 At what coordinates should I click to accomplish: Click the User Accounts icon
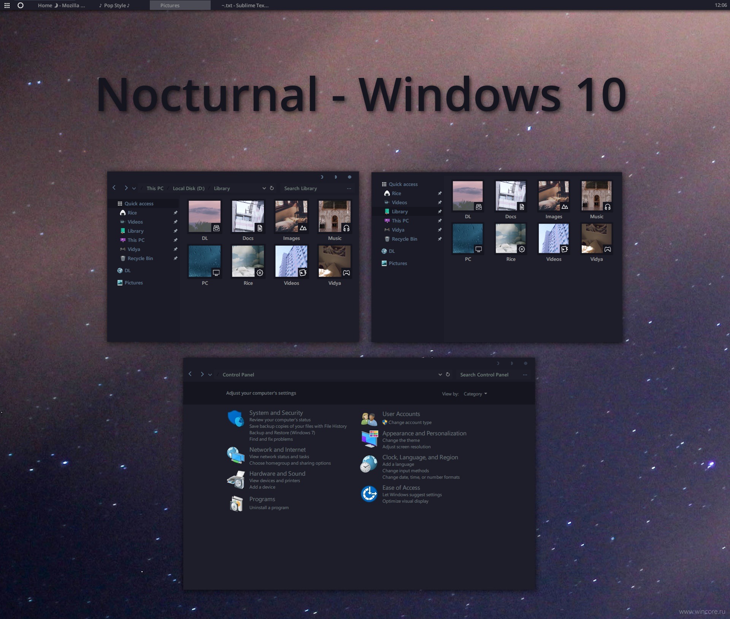pyautogui.click(x=369, y=419)
